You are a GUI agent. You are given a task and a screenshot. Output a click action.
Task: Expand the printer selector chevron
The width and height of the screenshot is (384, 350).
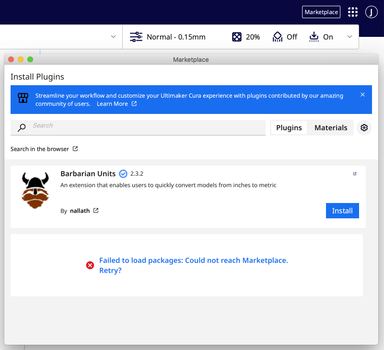[113, 37]
